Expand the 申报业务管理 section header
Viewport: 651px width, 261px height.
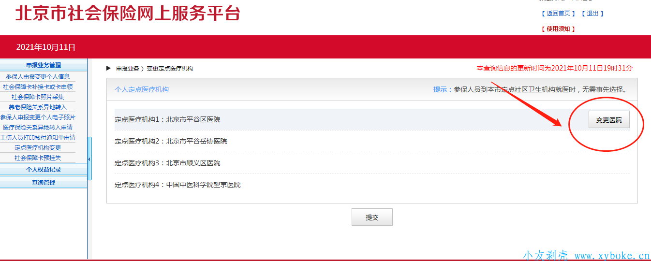44,65
